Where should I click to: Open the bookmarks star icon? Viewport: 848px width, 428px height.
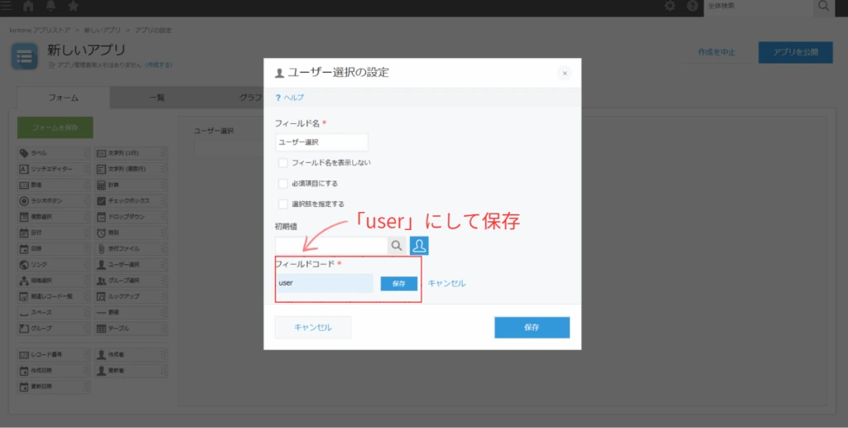click(74, 6)
